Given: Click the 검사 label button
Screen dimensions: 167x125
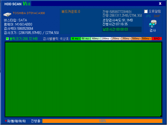Looking at the screenshot, I should 153,31.
